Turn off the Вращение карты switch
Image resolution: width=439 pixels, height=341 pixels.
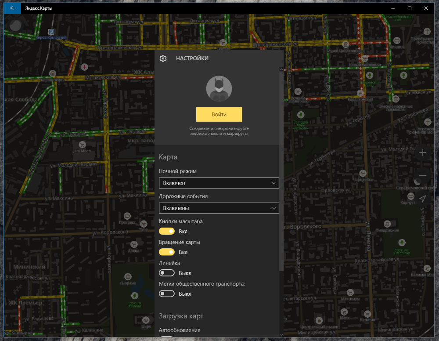coord(167,252)
